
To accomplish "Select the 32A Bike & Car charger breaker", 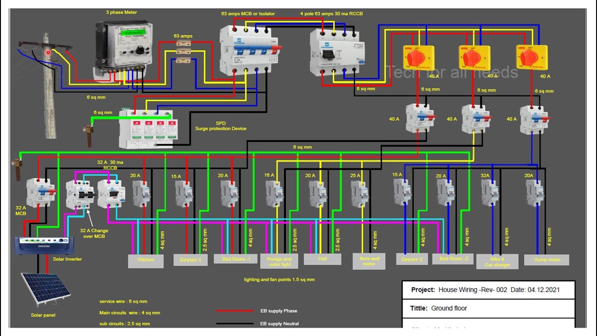I will tap(491, 193).
